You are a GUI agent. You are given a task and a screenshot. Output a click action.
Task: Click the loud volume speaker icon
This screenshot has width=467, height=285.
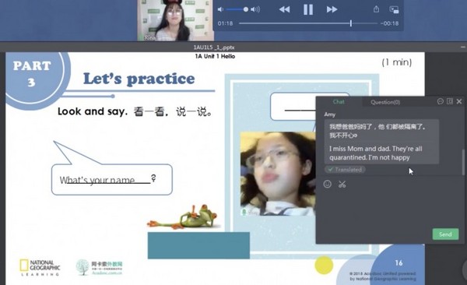point(255,9)
